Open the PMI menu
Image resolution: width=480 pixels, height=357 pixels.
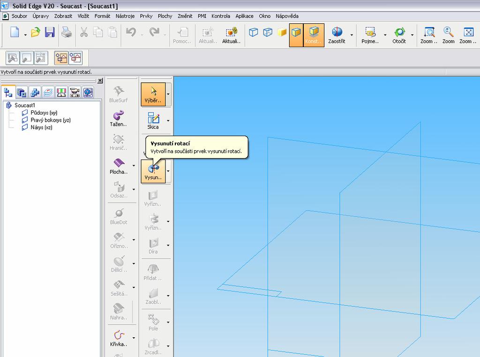click(202, 16)
